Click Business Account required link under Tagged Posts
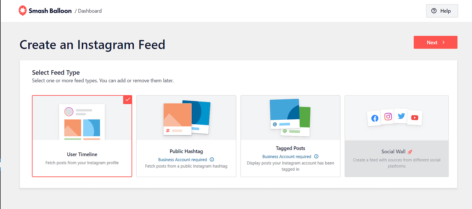The width and height of the screenshot is (472, 209). [x=287, y=157]
